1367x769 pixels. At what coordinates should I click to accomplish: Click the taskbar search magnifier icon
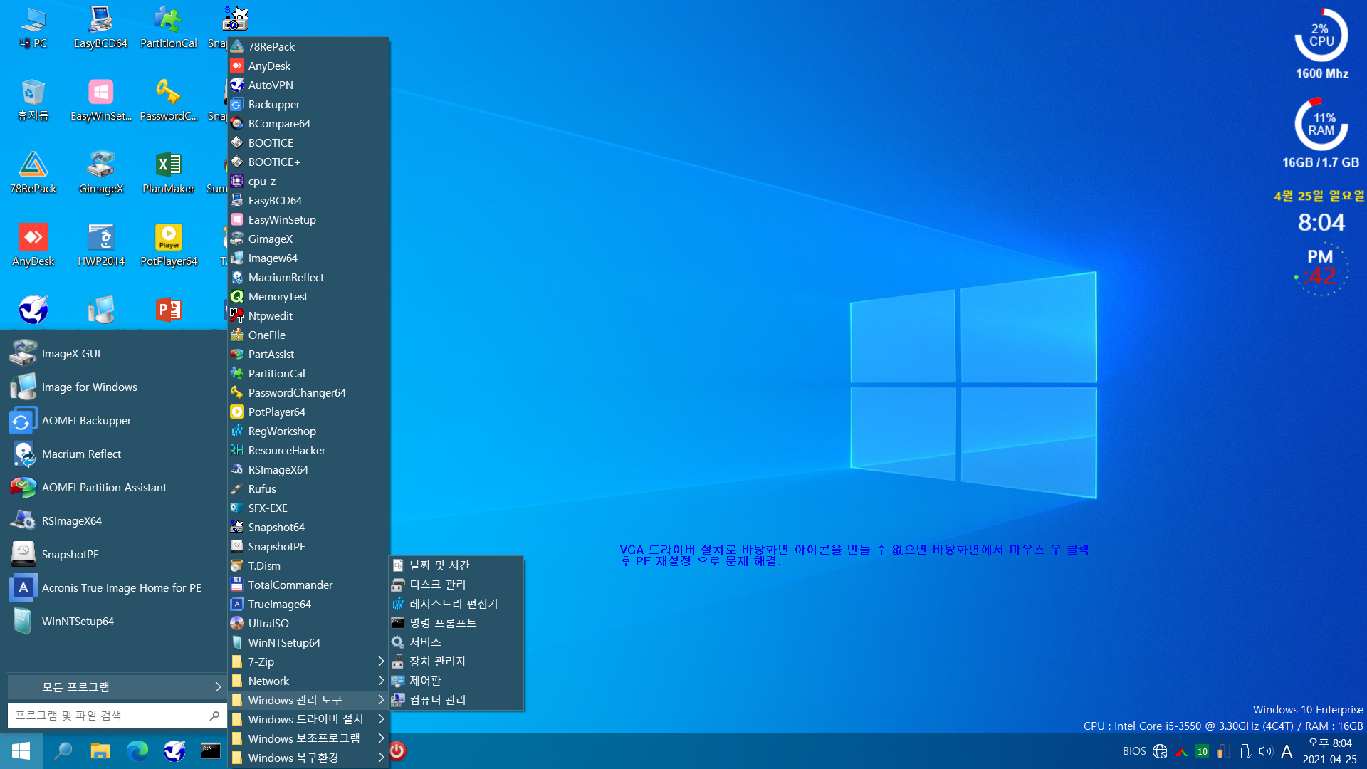coord(63,751)
